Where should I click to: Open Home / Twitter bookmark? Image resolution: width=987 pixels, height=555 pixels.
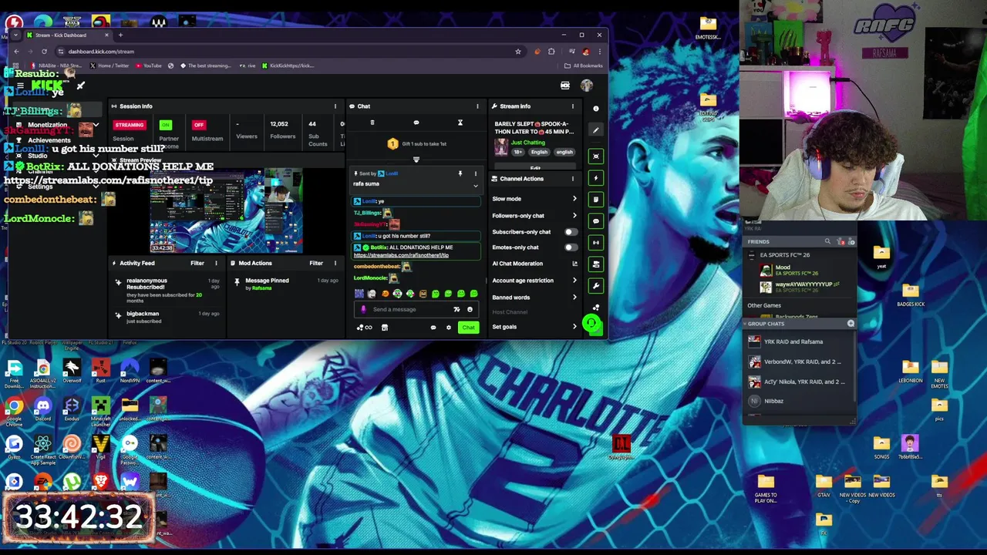pos(109,66)
